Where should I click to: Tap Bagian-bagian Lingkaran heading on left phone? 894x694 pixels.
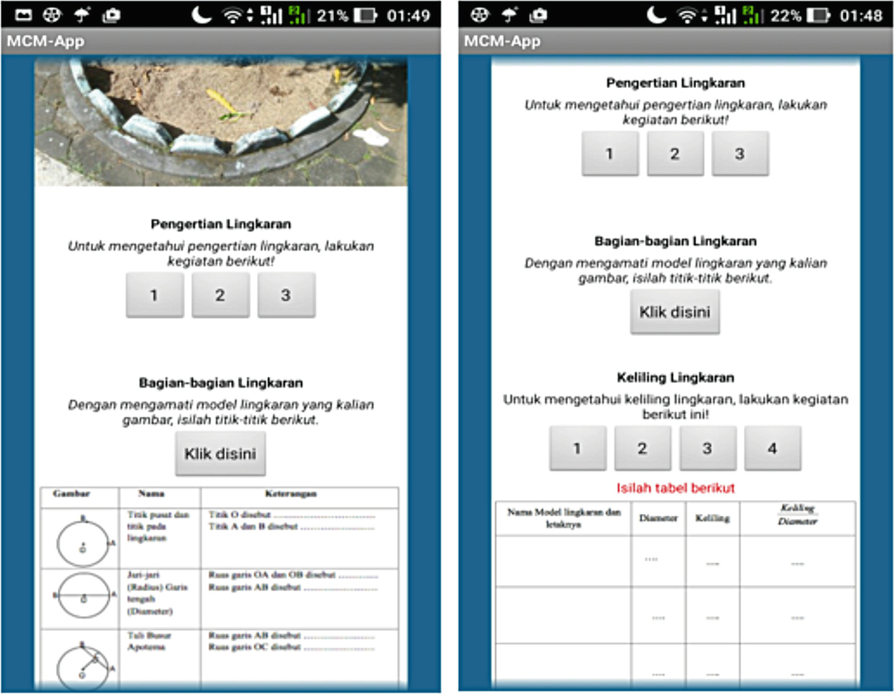pos(221,383)
